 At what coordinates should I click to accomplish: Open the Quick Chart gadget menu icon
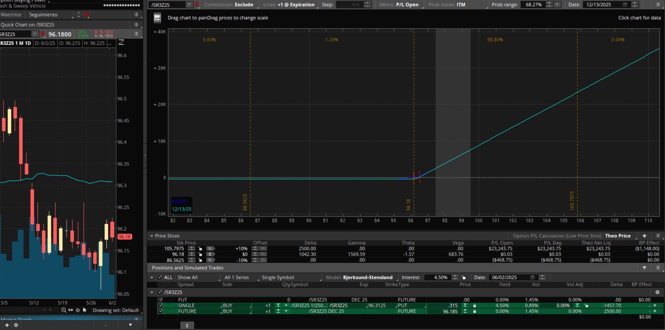pos(136,25)
